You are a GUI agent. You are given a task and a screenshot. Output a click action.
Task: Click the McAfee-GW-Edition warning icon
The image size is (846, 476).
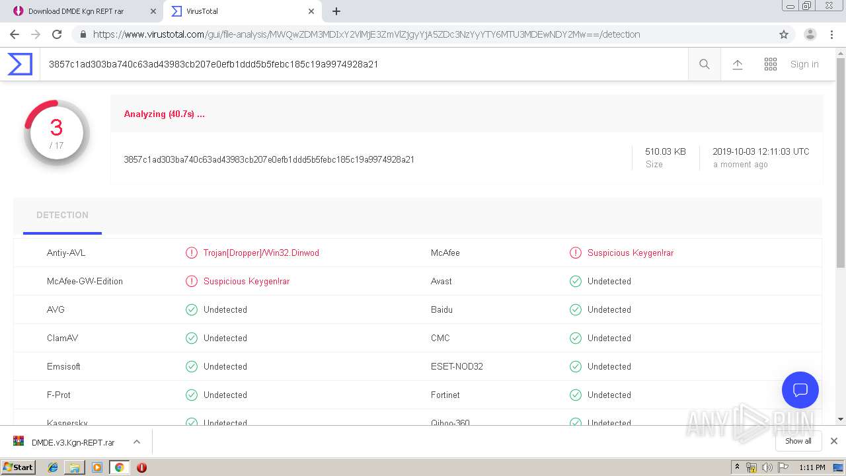point(192,281)
